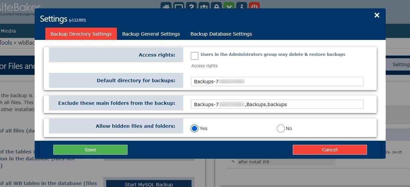Select Yes for allow hidden files
This screenshot has height=187, width=410.
coord(195,128)
